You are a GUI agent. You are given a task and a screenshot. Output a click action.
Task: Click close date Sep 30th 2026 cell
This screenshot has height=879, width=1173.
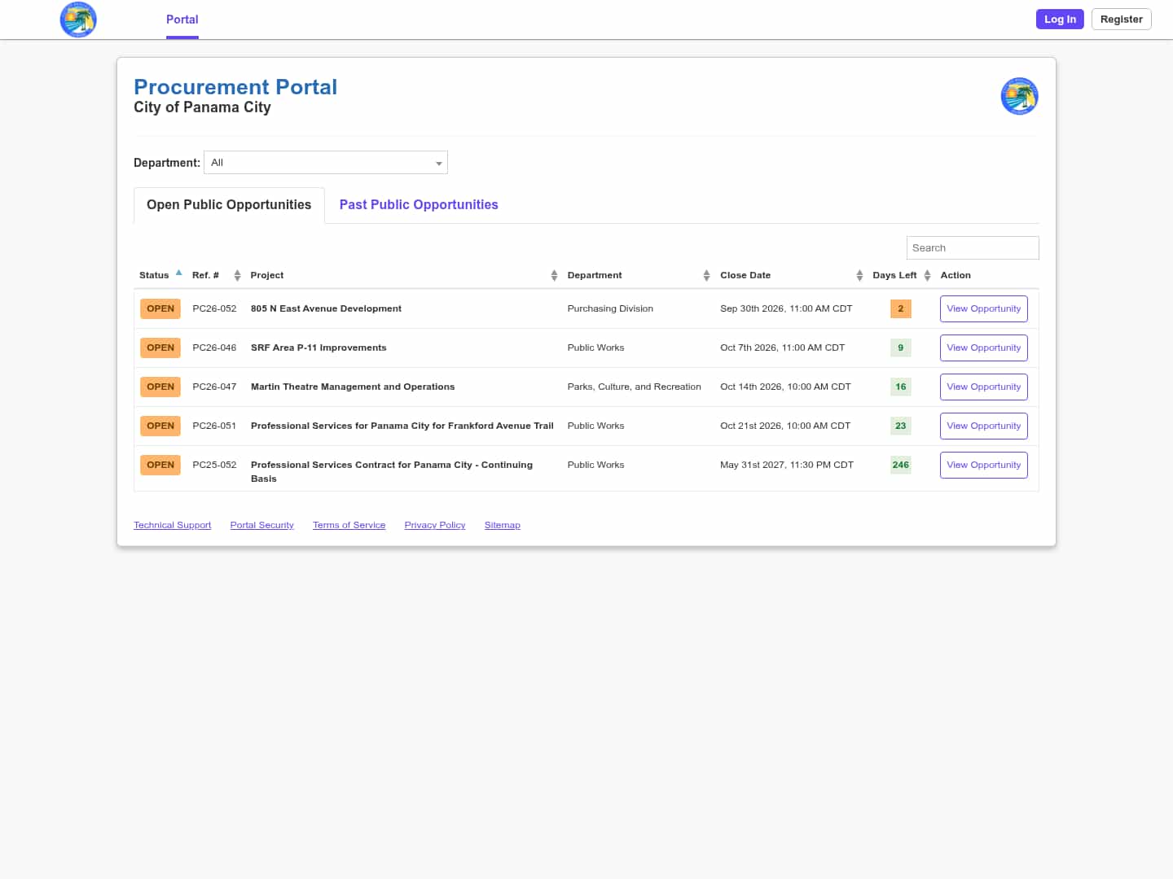click(786, 309)
